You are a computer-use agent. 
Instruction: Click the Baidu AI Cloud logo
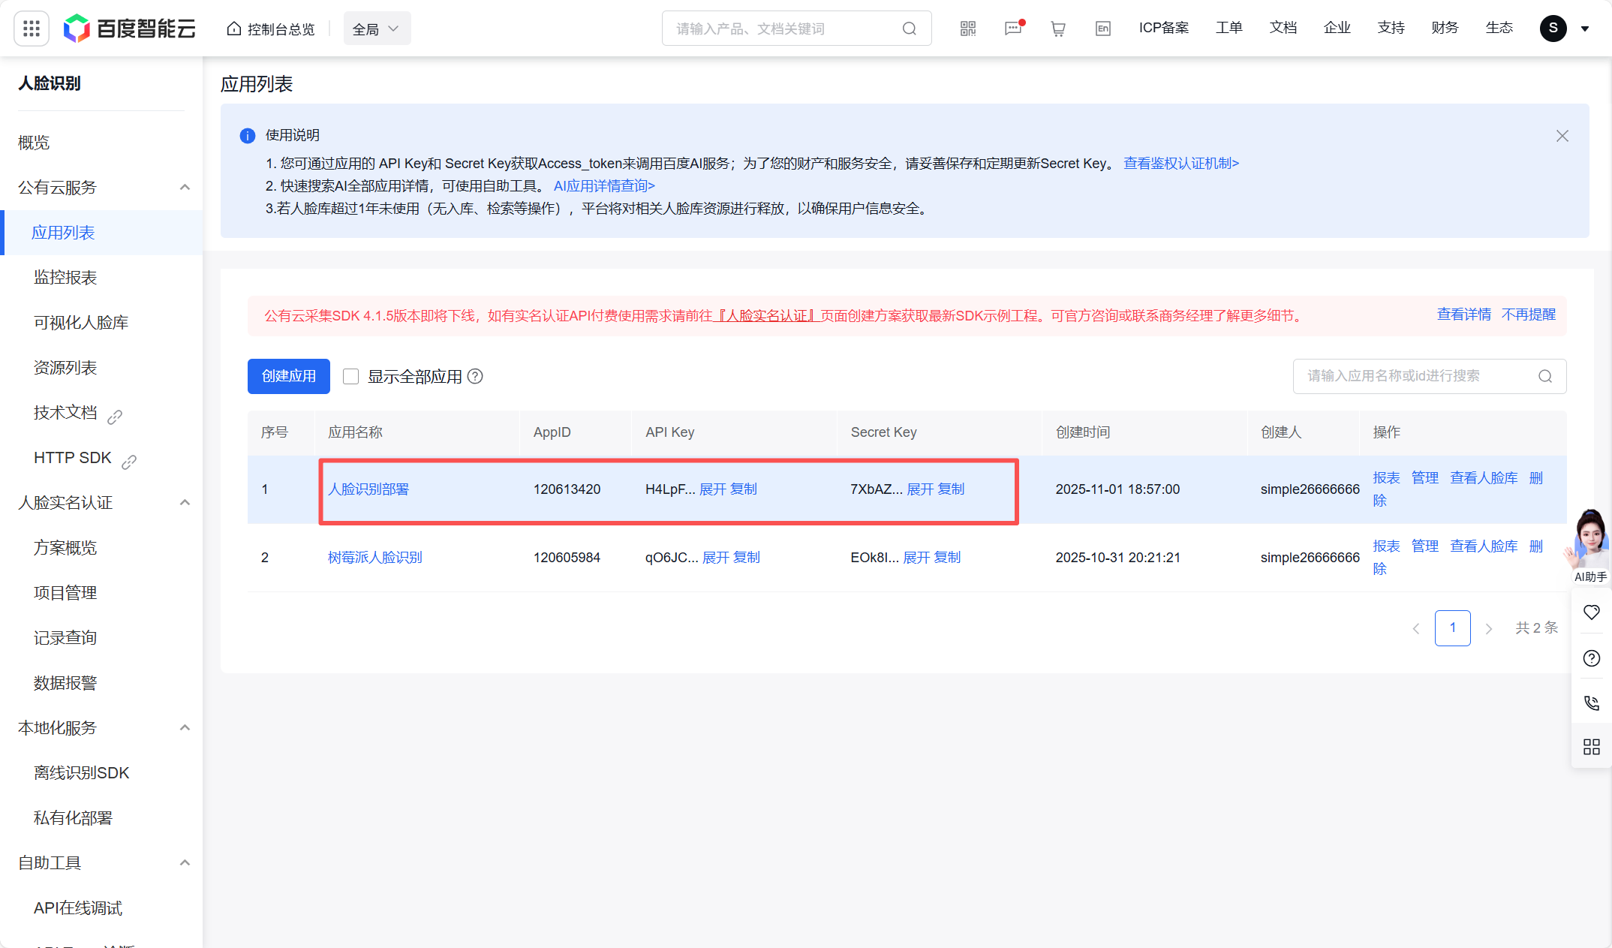click(x=129, y=28)
